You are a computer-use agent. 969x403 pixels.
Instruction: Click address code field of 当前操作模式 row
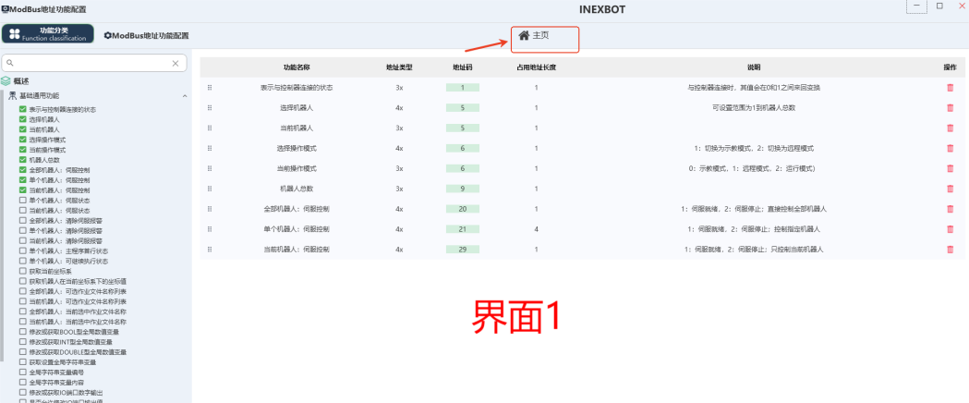click(x=462, y=168)
